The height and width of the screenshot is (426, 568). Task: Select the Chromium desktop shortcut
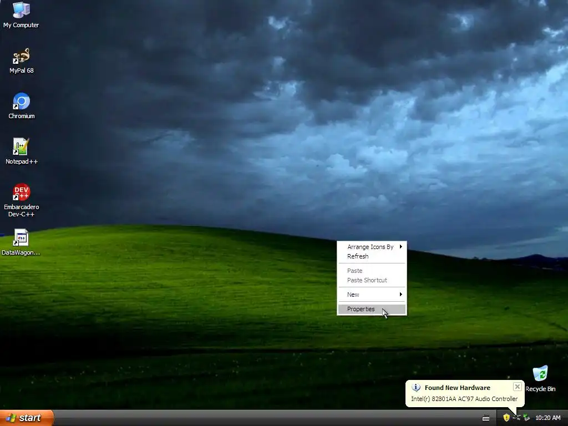click(x=22, y=106)
